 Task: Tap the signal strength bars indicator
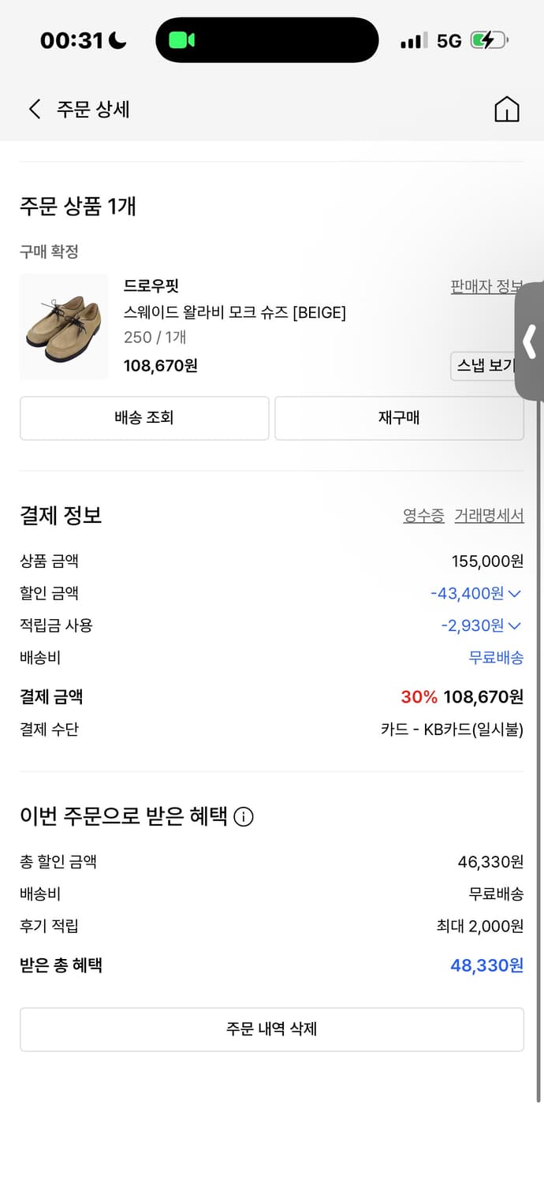412,39
